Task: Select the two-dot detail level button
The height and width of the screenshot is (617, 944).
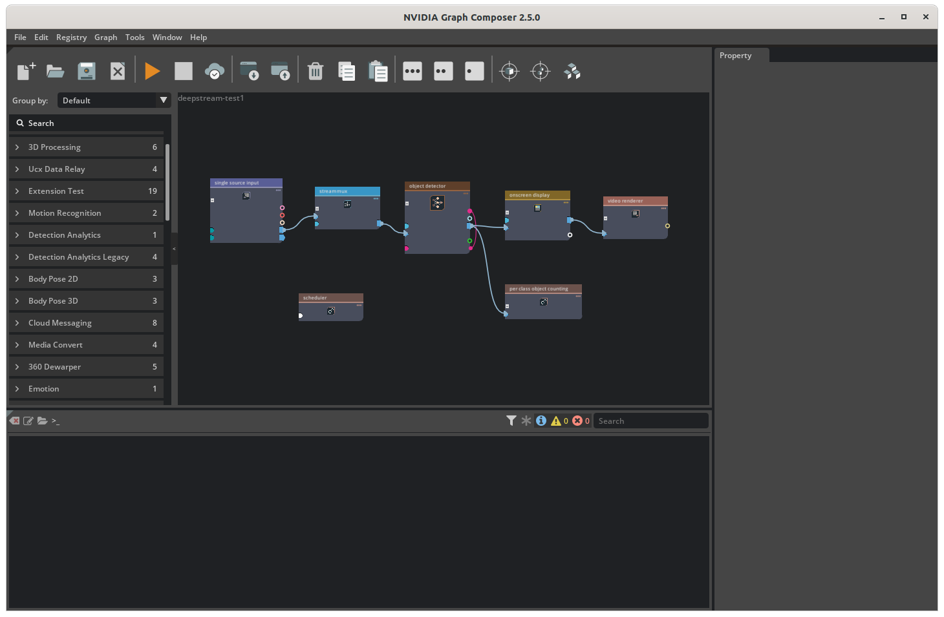Action: click(444, 71)
